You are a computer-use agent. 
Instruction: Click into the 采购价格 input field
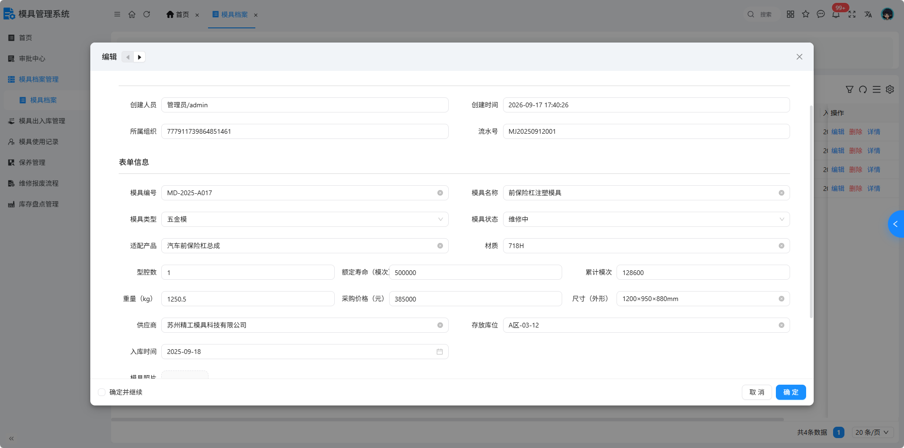(475, 299)
